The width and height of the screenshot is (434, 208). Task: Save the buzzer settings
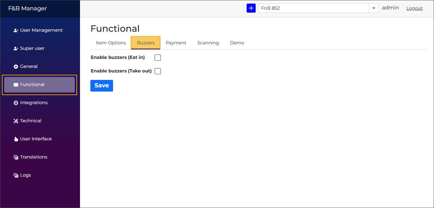tap(102, 85)
